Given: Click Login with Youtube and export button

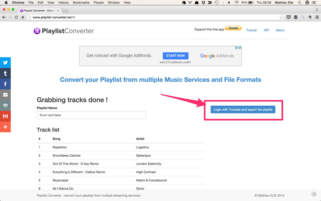Looking at the screenshot, I should pos(243,110).
